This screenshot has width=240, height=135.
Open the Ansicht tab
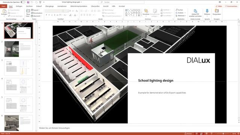tap(106, 6)
